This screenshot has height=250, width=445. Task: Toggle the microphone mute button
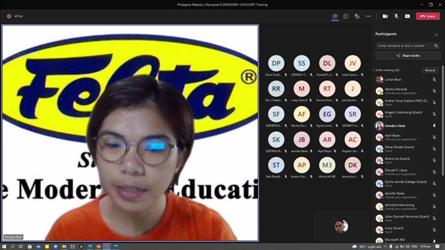pos(396,16)
